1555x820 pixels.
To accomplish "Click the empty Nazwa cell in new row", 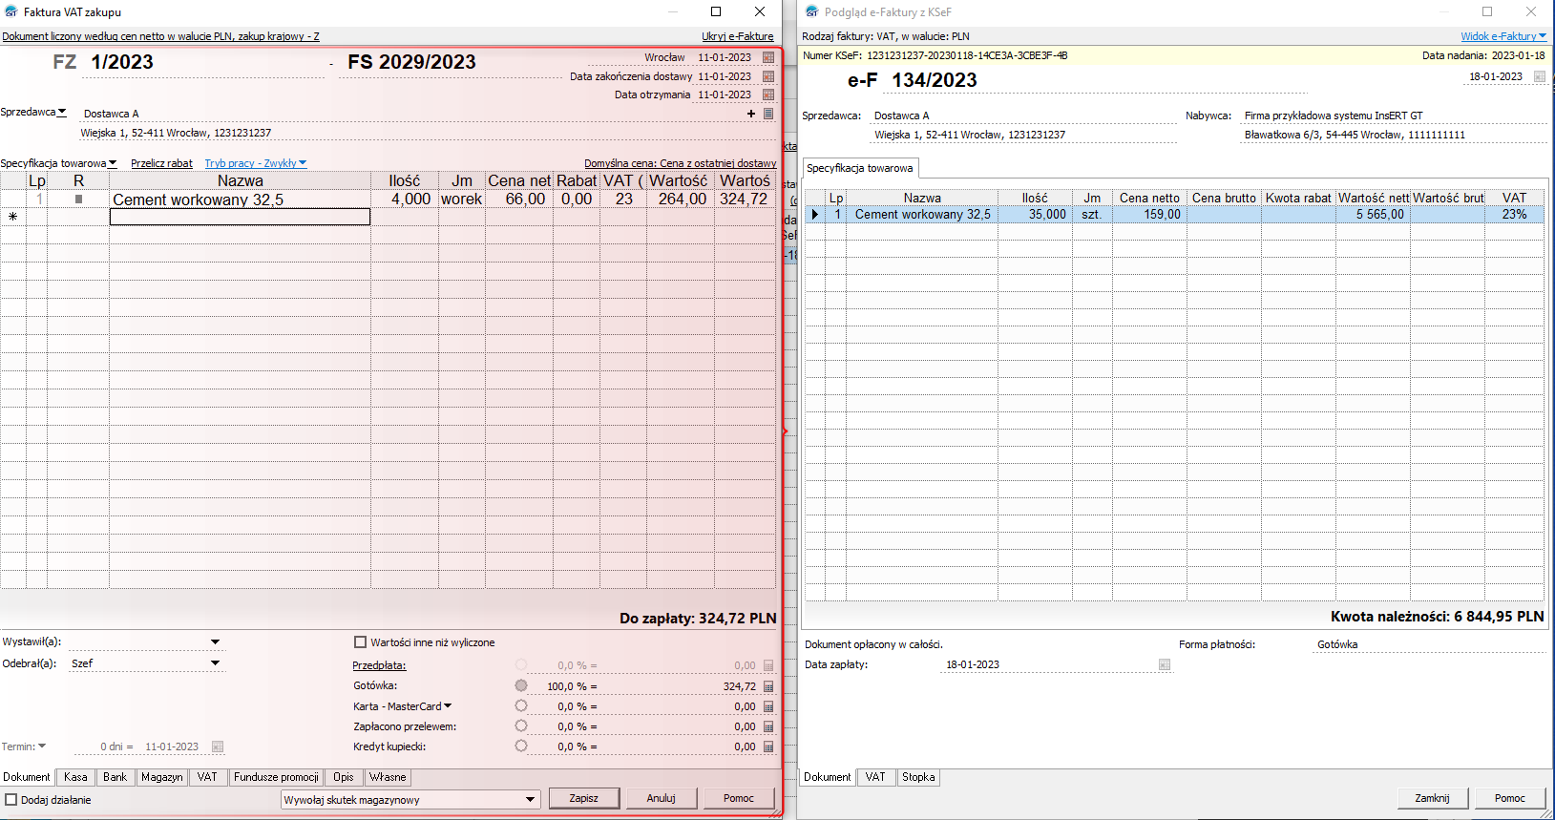I will 240,218.
